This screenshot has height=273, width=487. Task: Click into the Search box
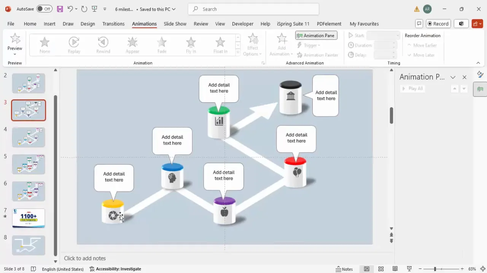[254, 9]
